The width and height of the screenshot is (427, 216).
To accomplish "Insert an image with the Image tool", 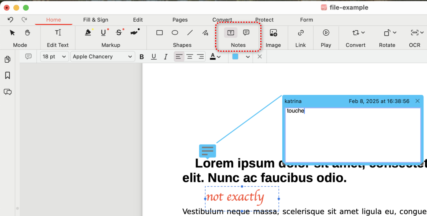I will click(273, 33).
